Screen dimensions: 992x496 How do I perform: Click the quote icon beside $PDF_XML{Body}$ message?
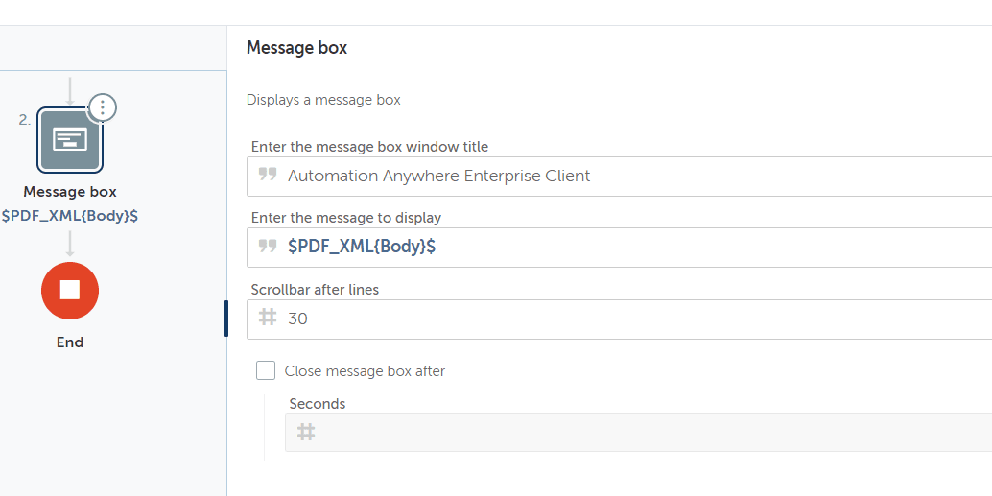(268, 247)
